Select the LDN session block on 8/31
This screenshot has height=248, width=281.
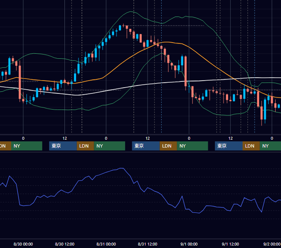(168, 146)
